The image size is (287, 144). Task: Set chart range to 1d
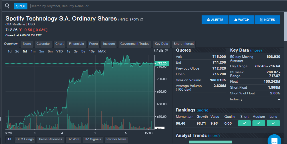pos(9,52)
